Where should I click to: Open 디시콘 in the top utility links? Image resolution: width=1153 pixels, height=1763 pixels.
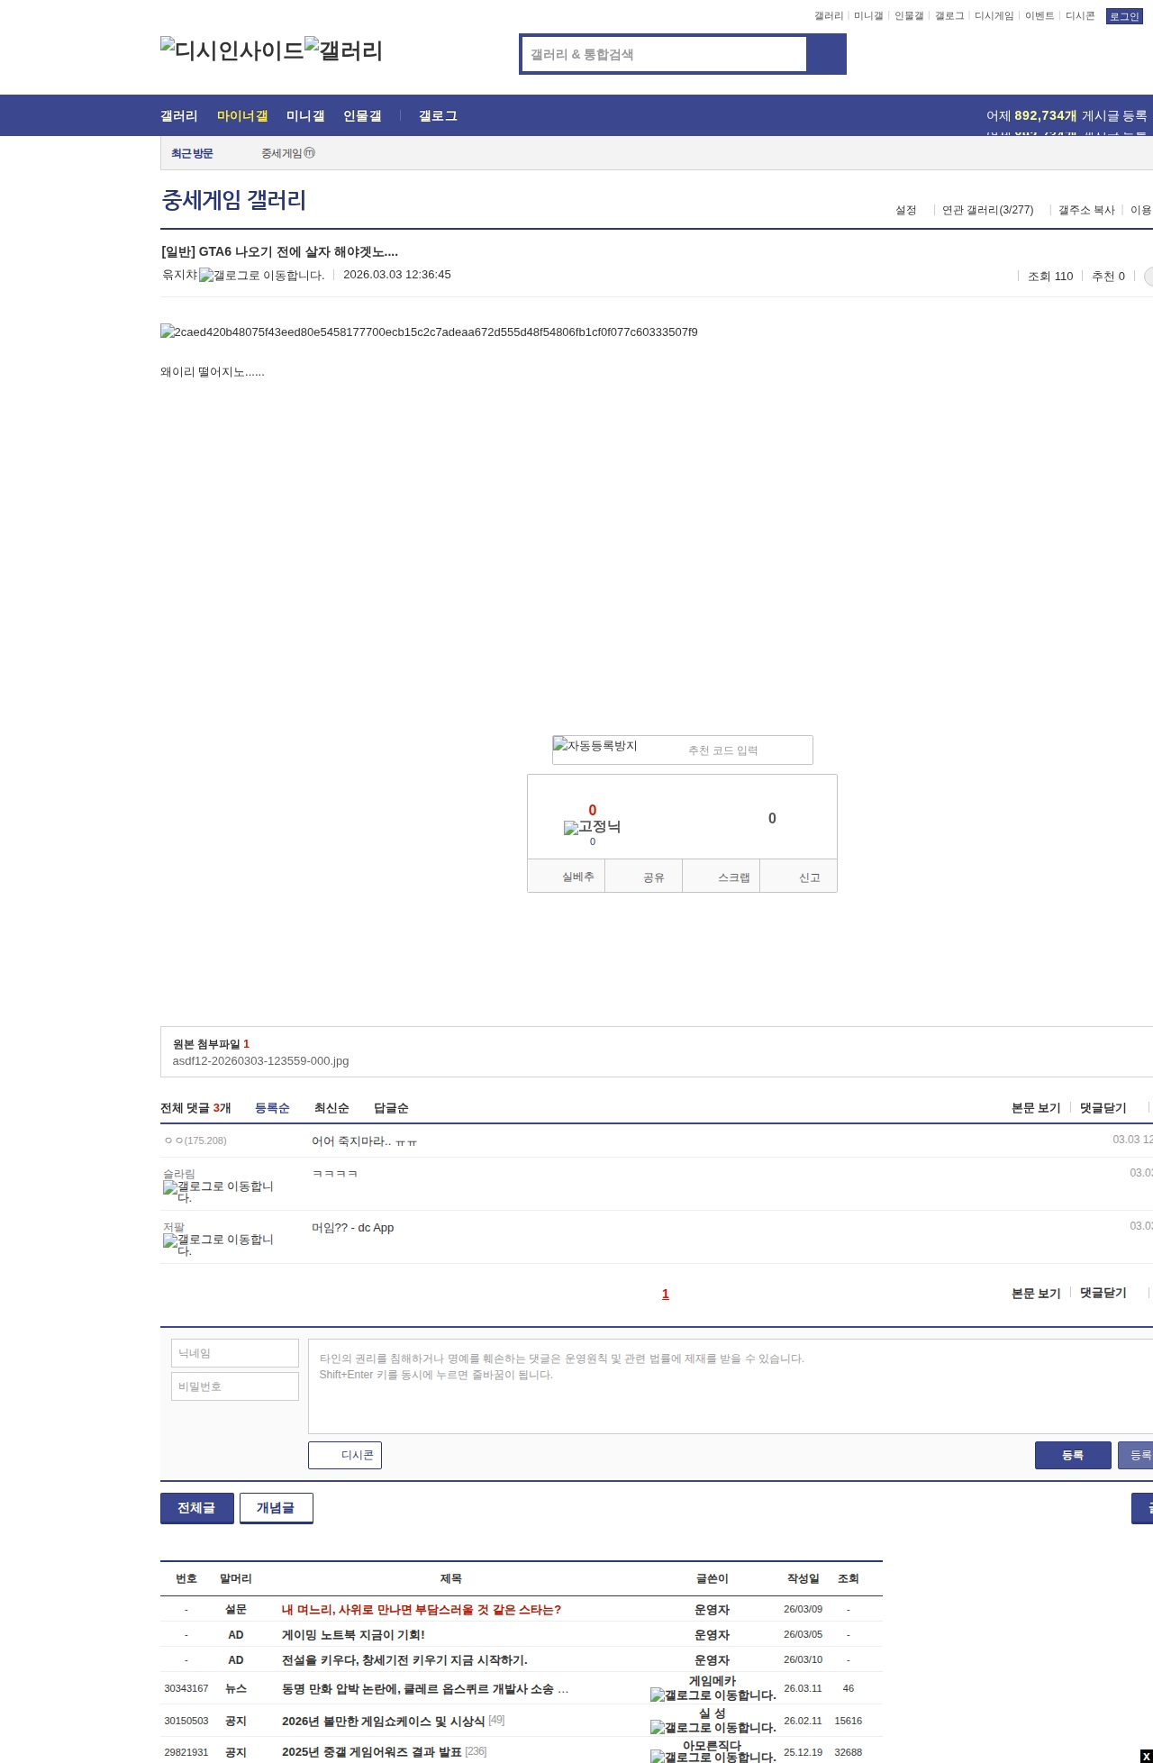click(1080, 16)
